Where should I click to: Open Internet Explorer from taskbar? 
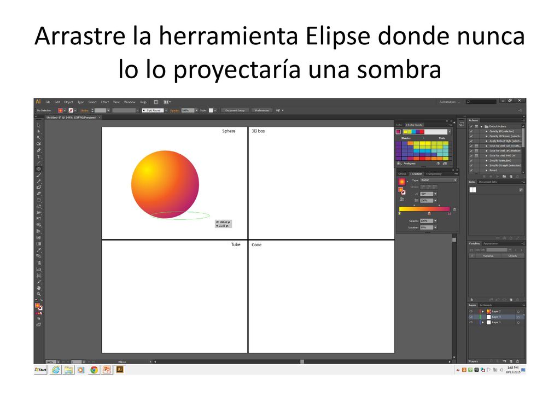(x=56, y=370)
